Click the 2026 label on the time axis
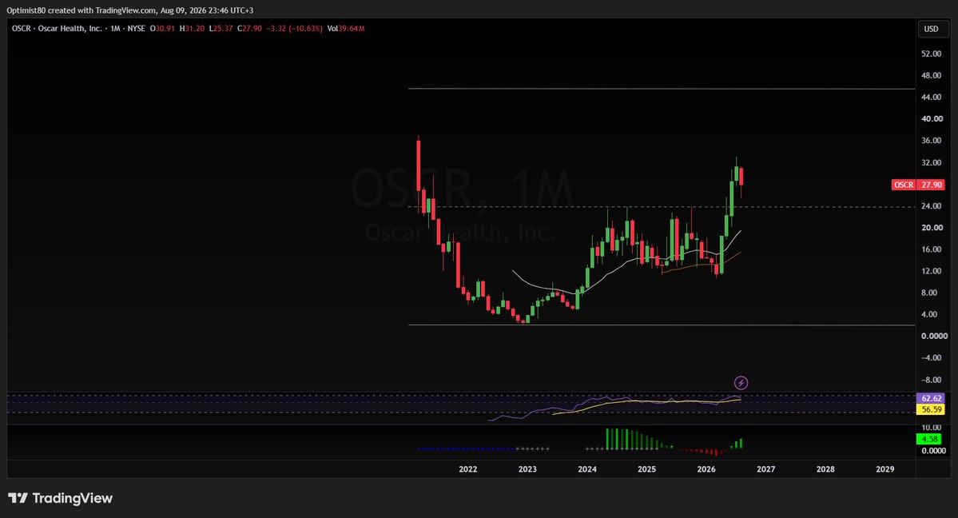958x518 pixels. 706,469
